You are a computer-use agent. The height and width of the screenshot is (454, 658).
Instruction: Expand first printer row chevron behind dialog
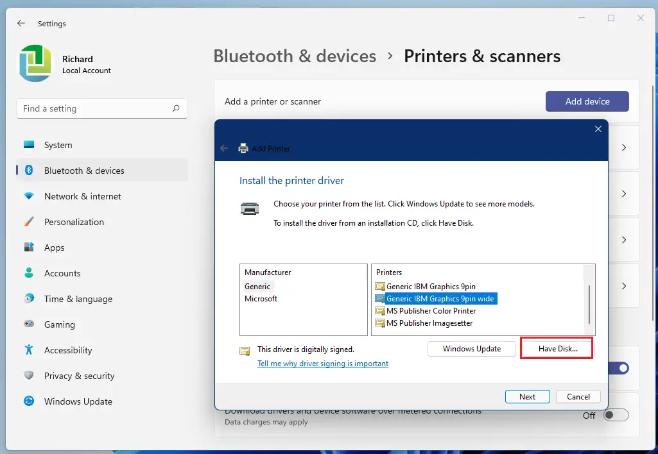coord(624,147)
